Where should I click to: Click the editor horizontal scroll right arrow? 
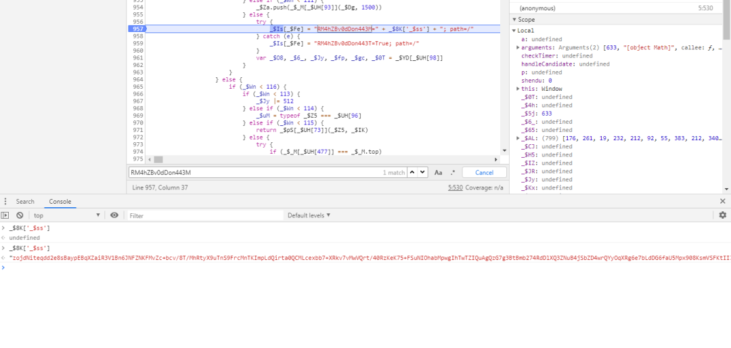pos(497,160)
